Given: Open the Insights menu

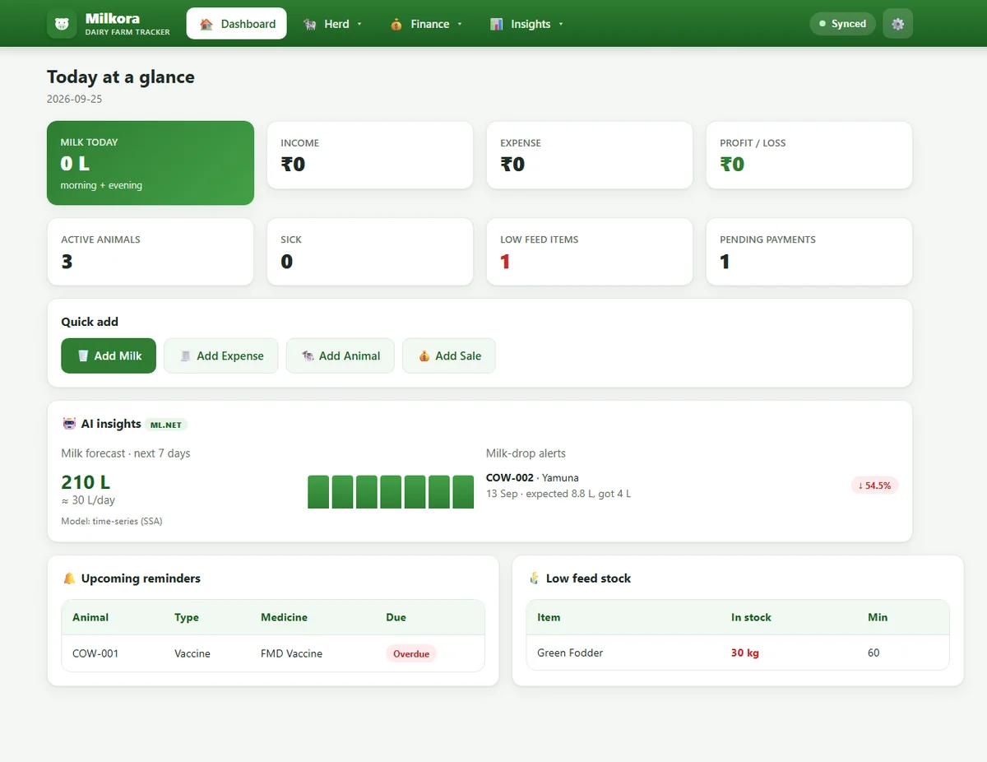Looking at the screenshot, I should [526, 24].
